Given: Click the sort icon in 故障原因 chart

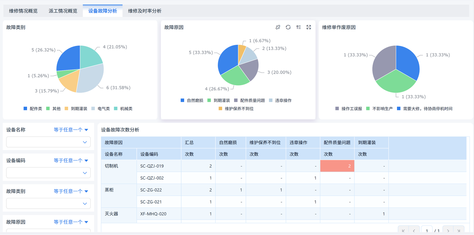Looking at the screenshot, I should coord(298,27).
